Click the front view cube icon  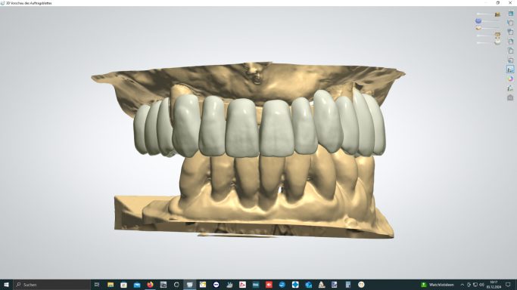(511, 14)
